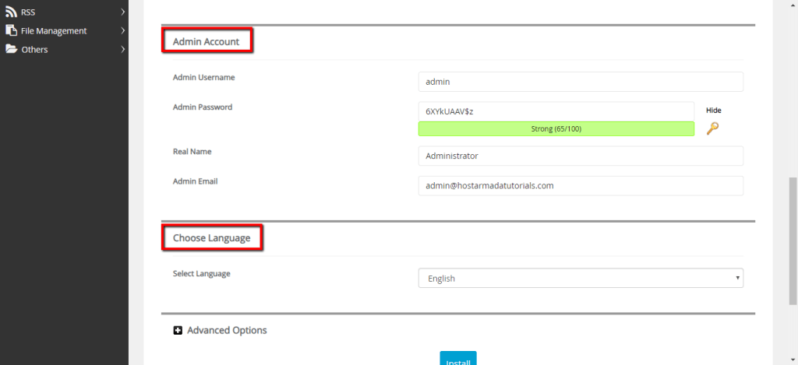Click the Select Language label
This screenshot has height=365, width=798.
(202, 273)
